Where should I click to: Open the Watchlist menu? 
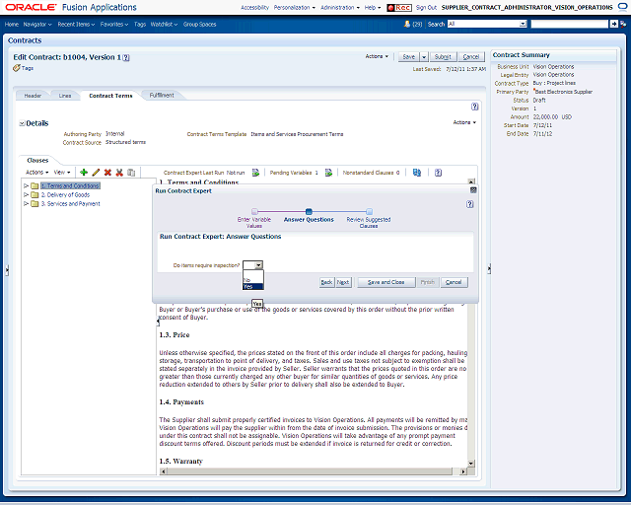coord(164,24)
